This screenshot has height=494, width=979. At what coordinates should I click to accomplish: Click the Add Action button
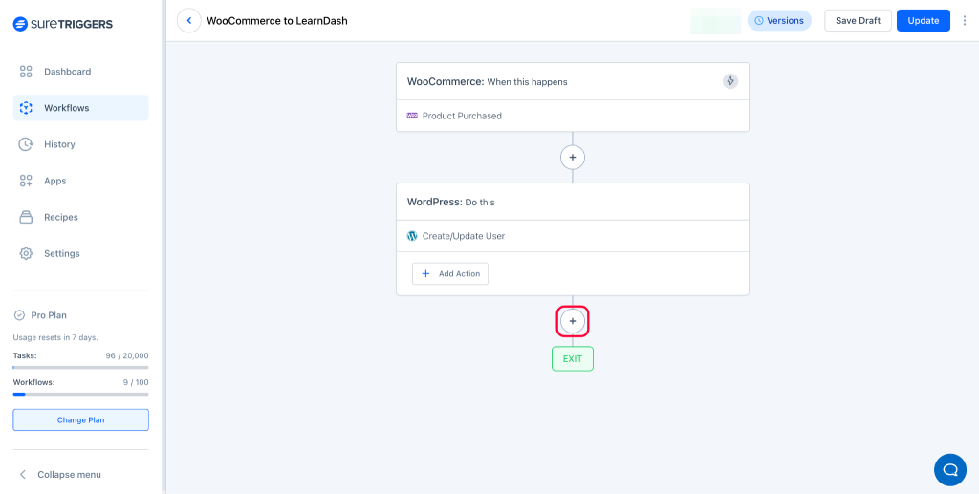[450, 273]
